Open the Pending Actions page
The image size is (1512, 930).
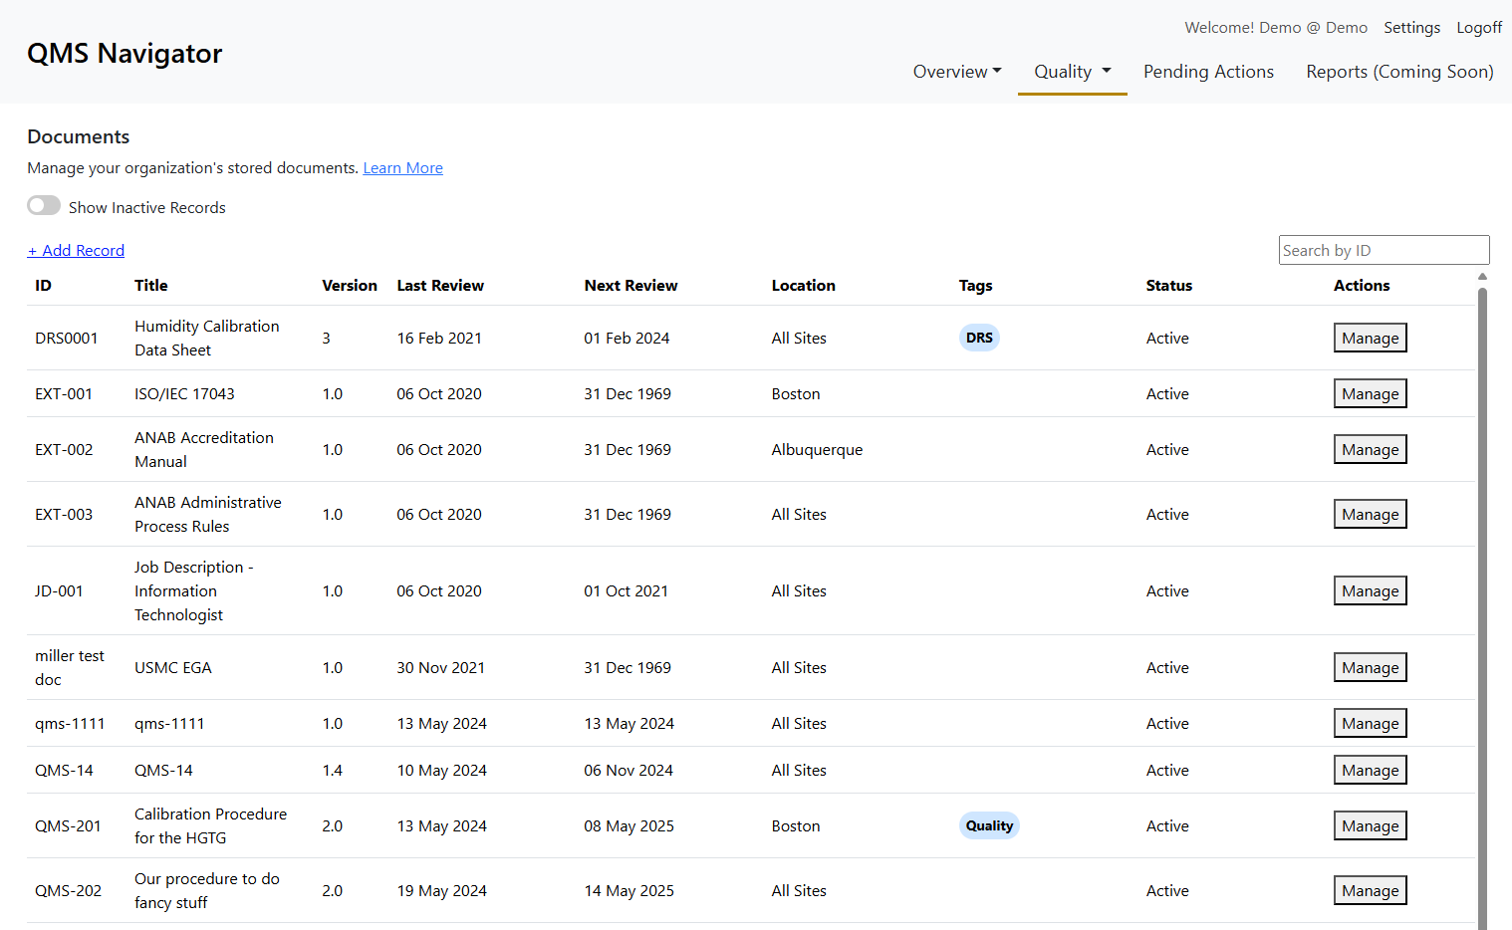pyautogui.click(x=1208, y=72)
